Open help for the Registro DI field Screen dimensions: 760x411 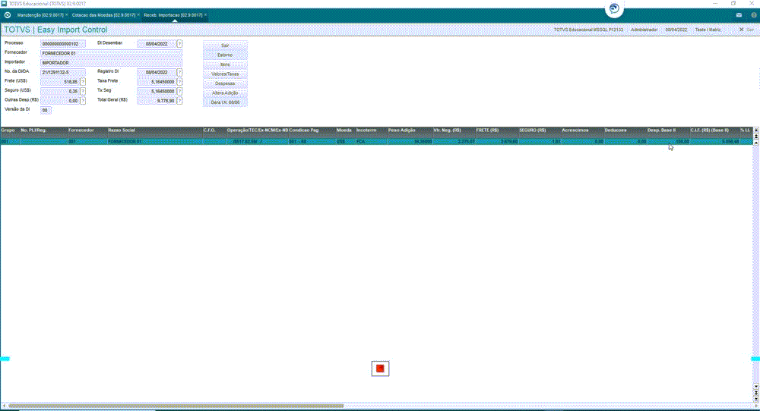click(179, 72)
